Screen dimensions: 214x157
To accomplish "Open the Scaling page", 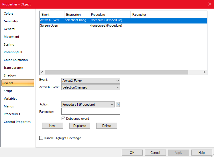I will click(x=9, y=44).
